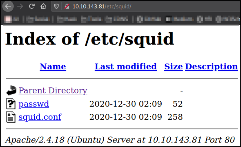This screenshot has height=147, width=241.
Task: Sort listing by Last modified column
Action: pyautogui.click(x=126, y=67)
